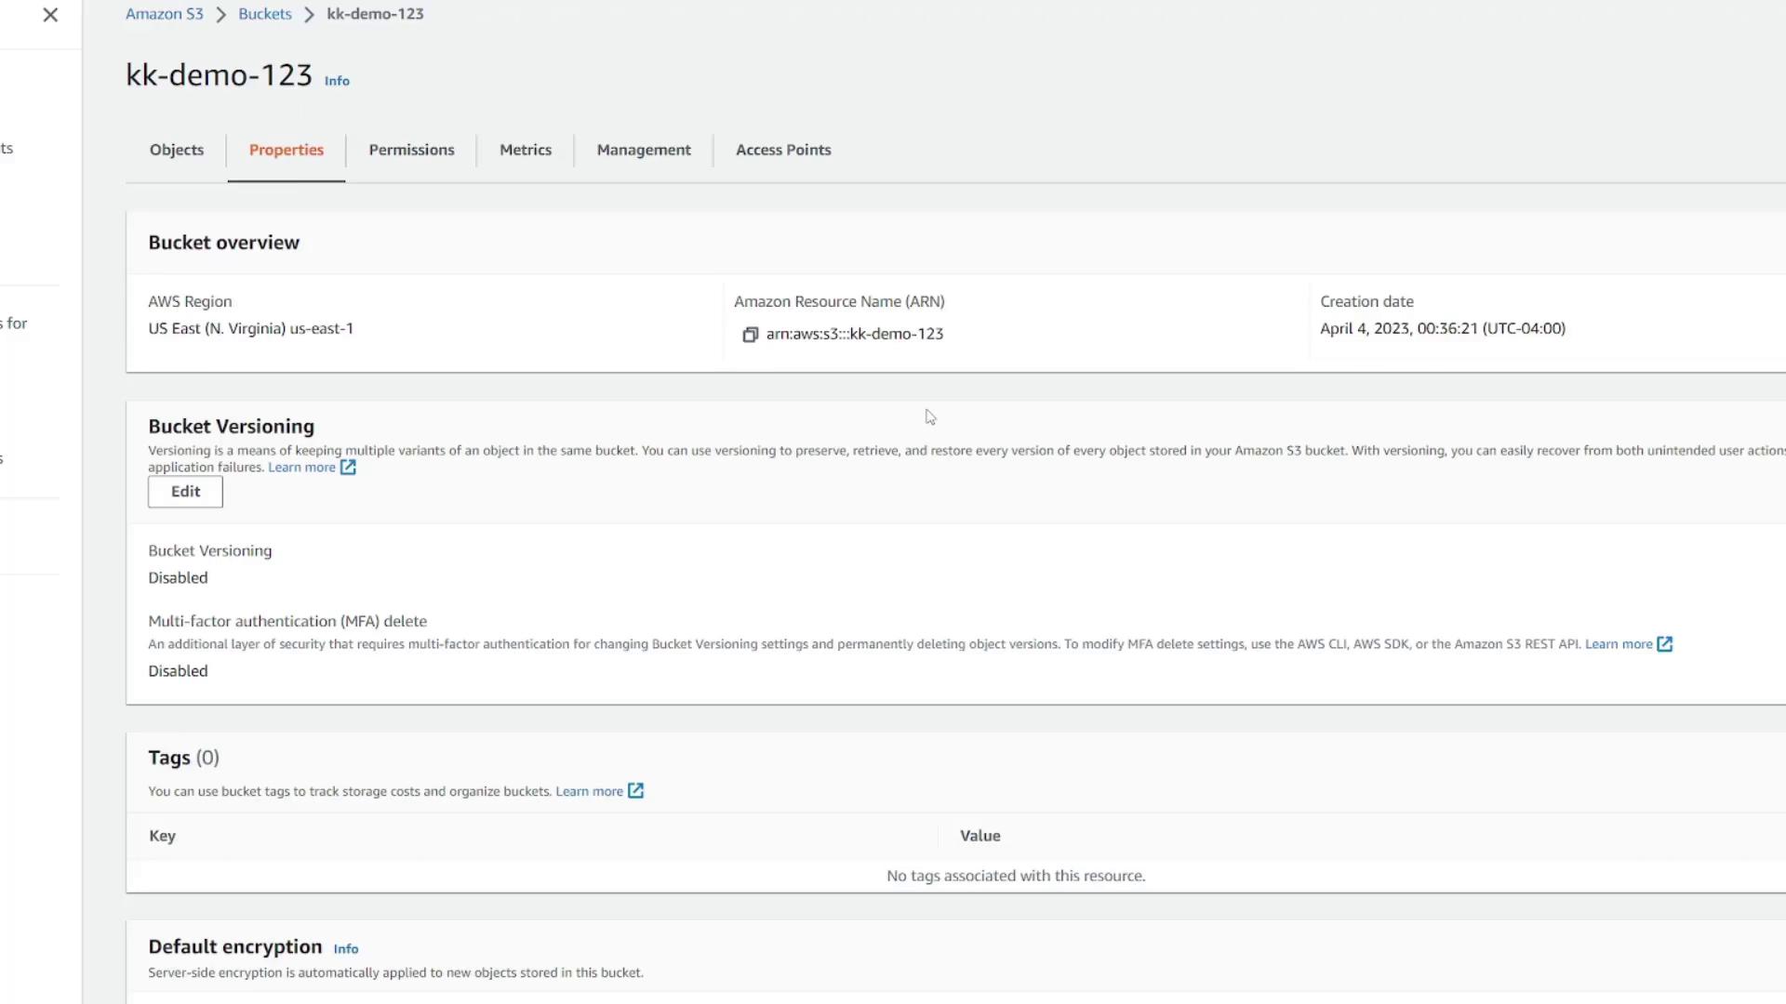The height and width of the screenshot is (1004, 1786).
Task: Open the Metrics tab
Action: [526, 150]
